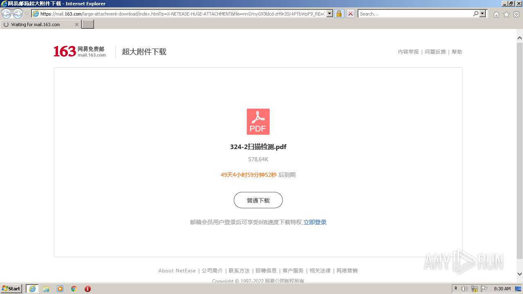Open the Windows Start button
The width and height of the screenshot is (523, 294).
tap(11, 289)
